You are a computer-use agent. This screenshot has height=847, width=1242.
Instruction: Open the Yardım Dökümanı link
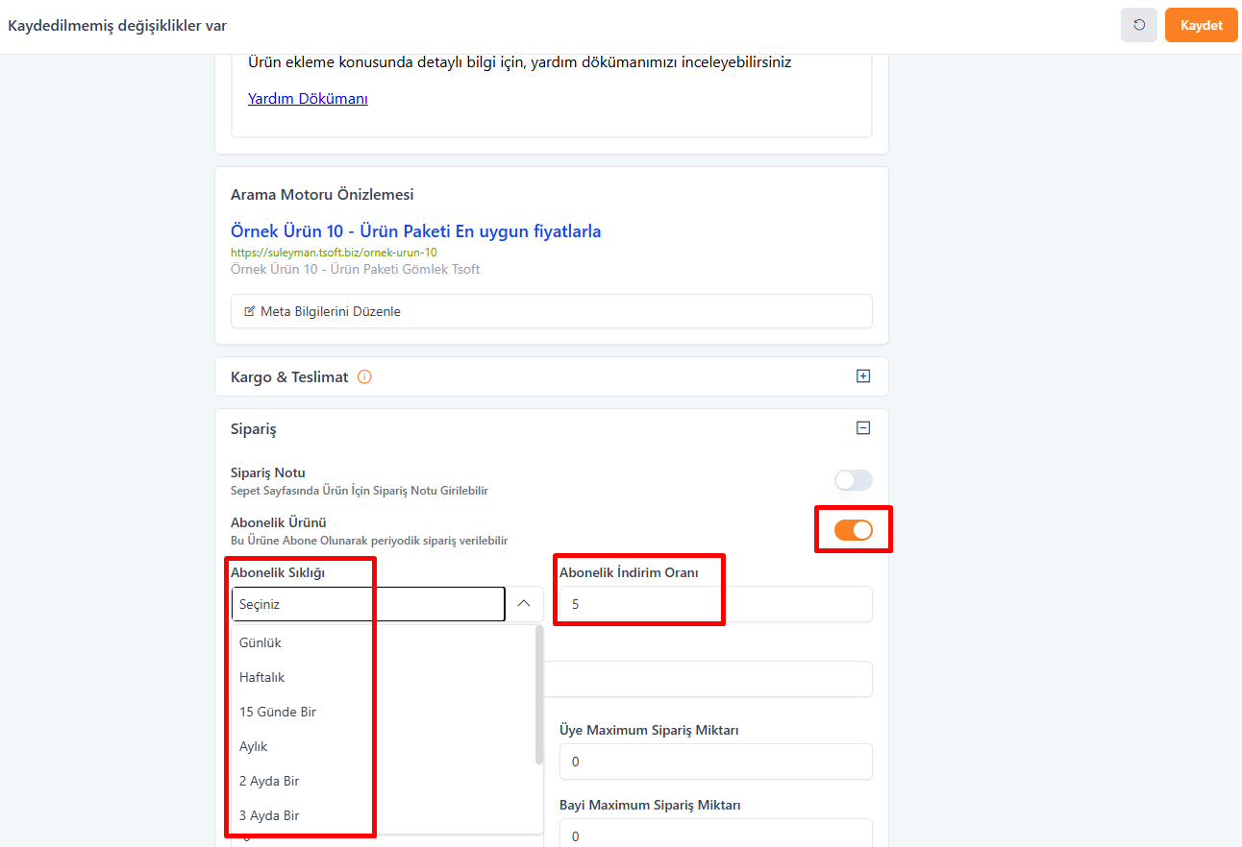(308, 98)
